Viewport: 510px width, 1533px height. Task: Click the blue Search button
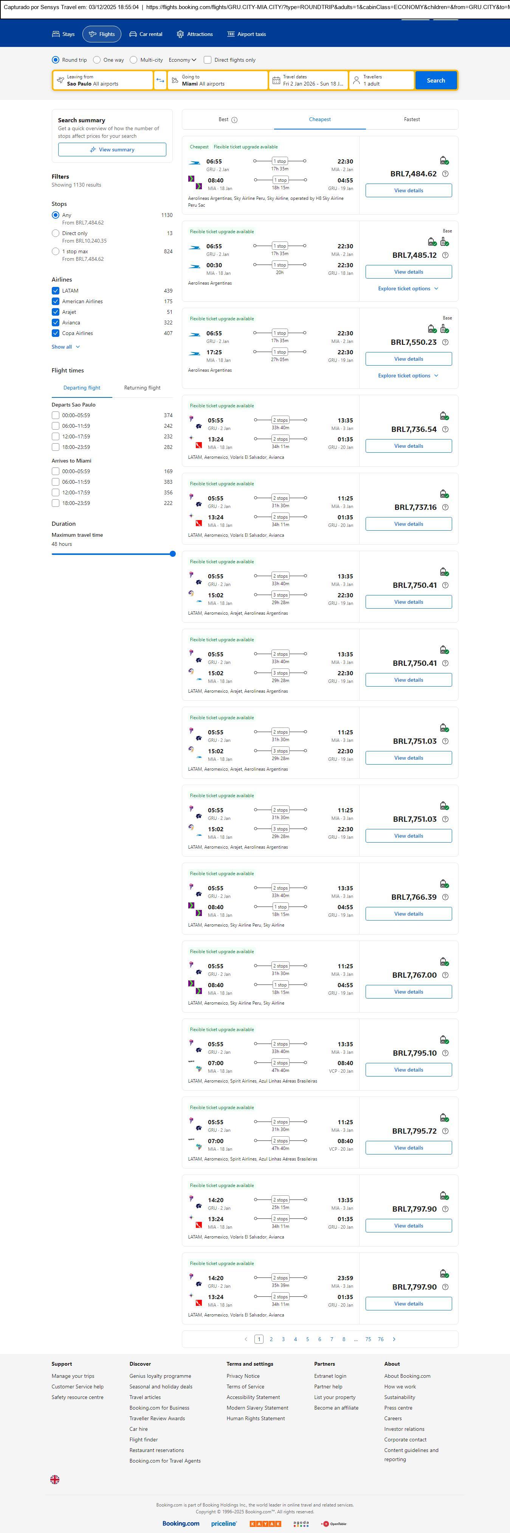436,80
